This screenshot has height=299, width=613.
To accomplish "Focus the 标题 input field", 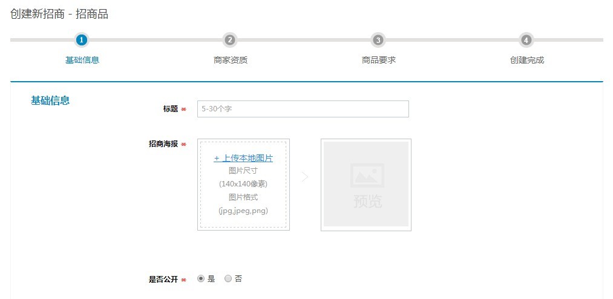I will click(303, 109).
